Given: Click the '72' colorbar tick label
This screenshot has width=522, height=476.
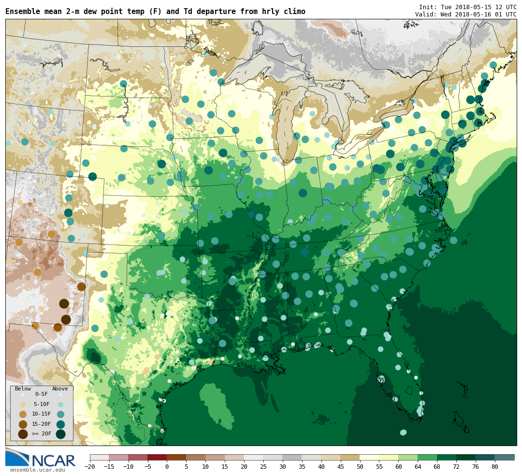Looking at the screenshot, I should point(456,467).
